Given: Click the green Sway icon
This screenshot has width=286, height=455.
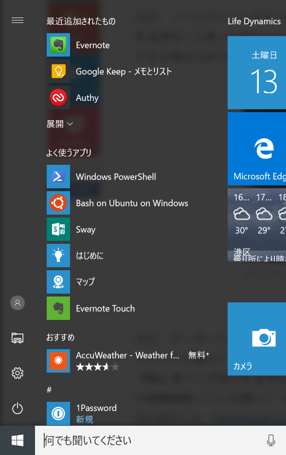Looking at the screenshot, I should tap(58, 229).
